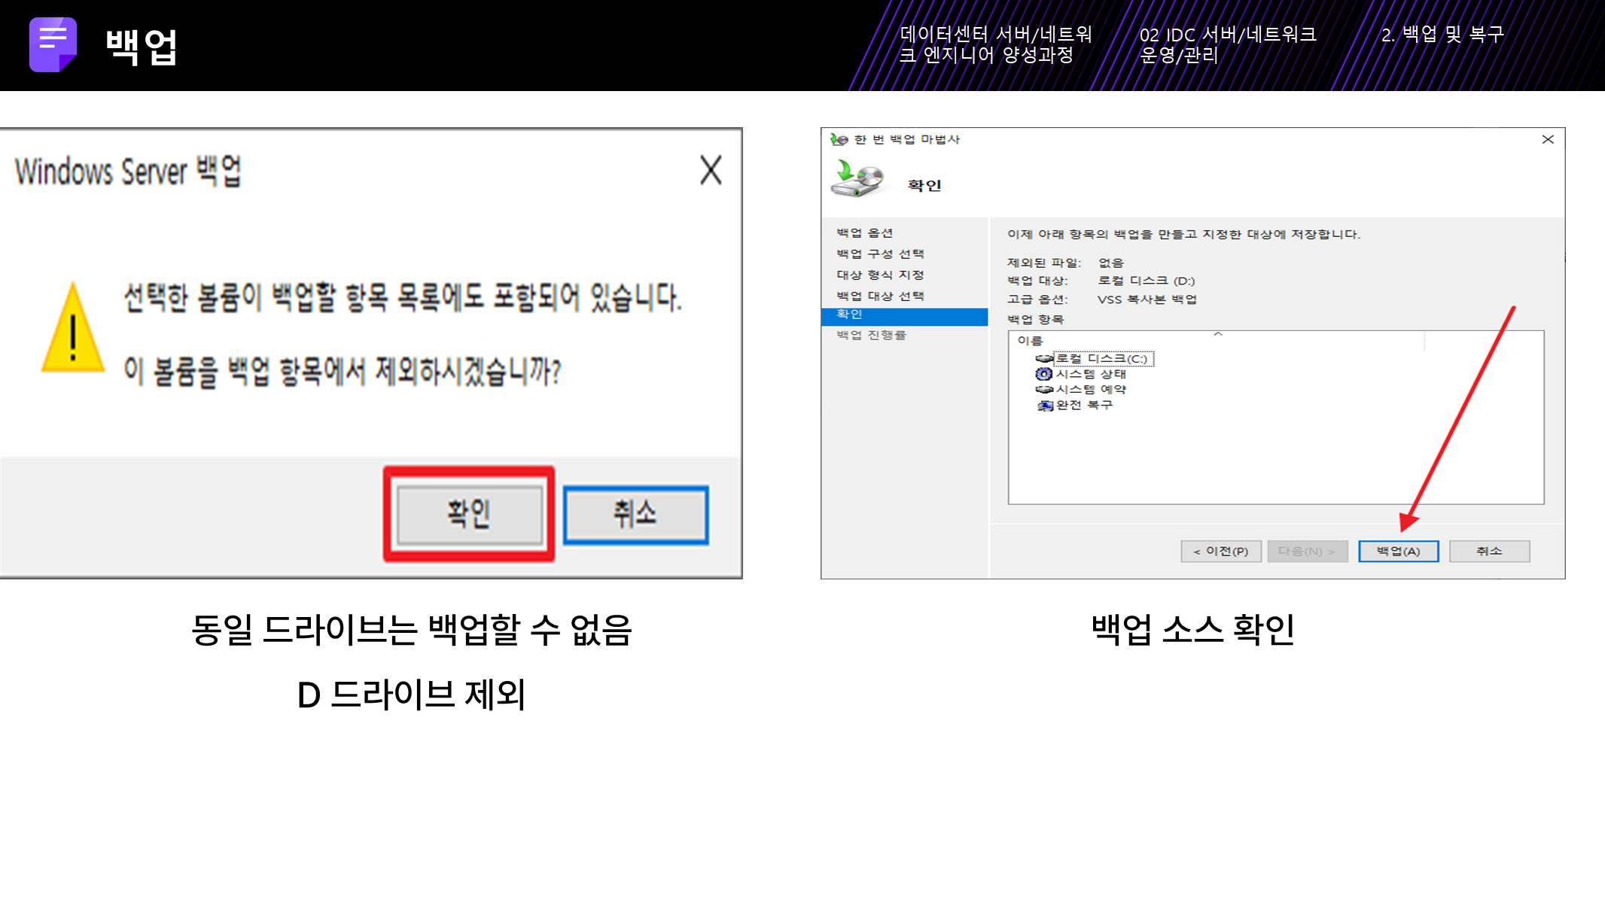This screenshot has height=903, width=1605.
Task: Click the purple document icon beside 백업 title
Action: pyautogui.click(x=53, y=44)
